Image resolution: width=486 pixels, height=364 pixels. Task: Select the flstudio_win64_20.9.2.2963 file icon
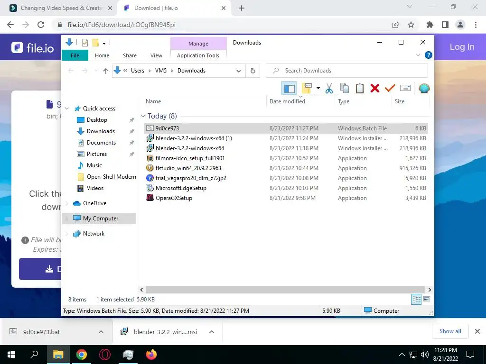click(x=150, y=168)
